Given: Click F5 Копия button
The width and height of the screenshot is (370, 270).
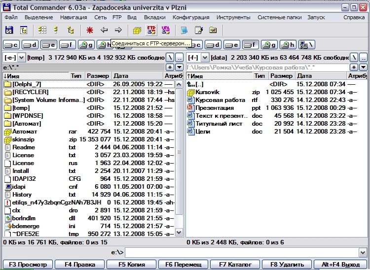Looking at the screenshot, I should [131, 265].
